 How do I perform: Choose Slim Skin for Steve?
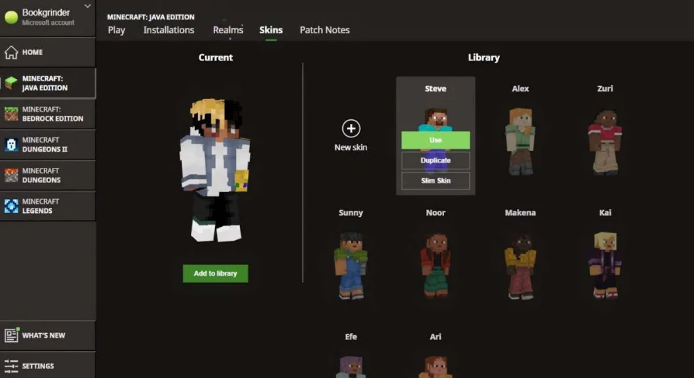[x=436, y=181]
